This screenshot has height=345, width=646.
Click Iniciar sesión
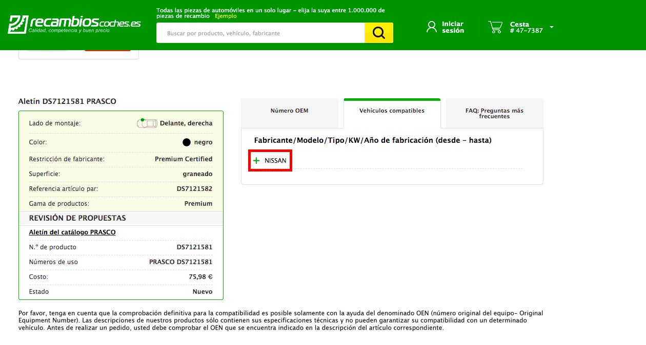pos(453,27)
